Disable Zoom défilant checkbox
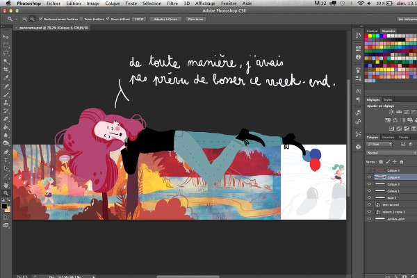This screenshot has width=417, height=278. tap(108, 19)
